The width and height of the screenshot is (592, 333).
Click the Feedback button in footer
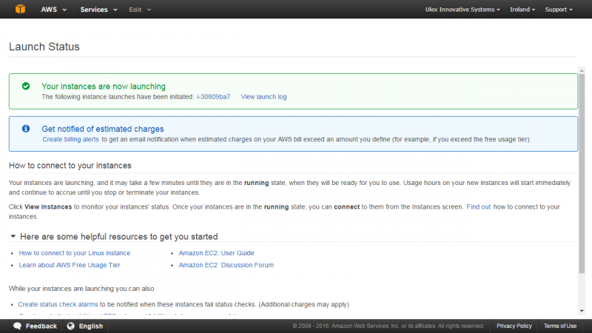35,326
